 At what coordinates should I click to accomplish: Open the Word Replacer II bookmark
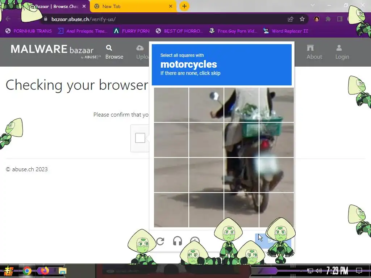coord(286,31)
